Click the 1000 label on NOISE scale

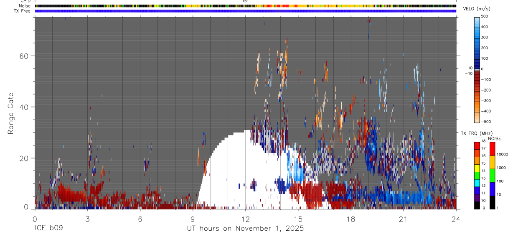pyautogui.click(x=501, y=168)
